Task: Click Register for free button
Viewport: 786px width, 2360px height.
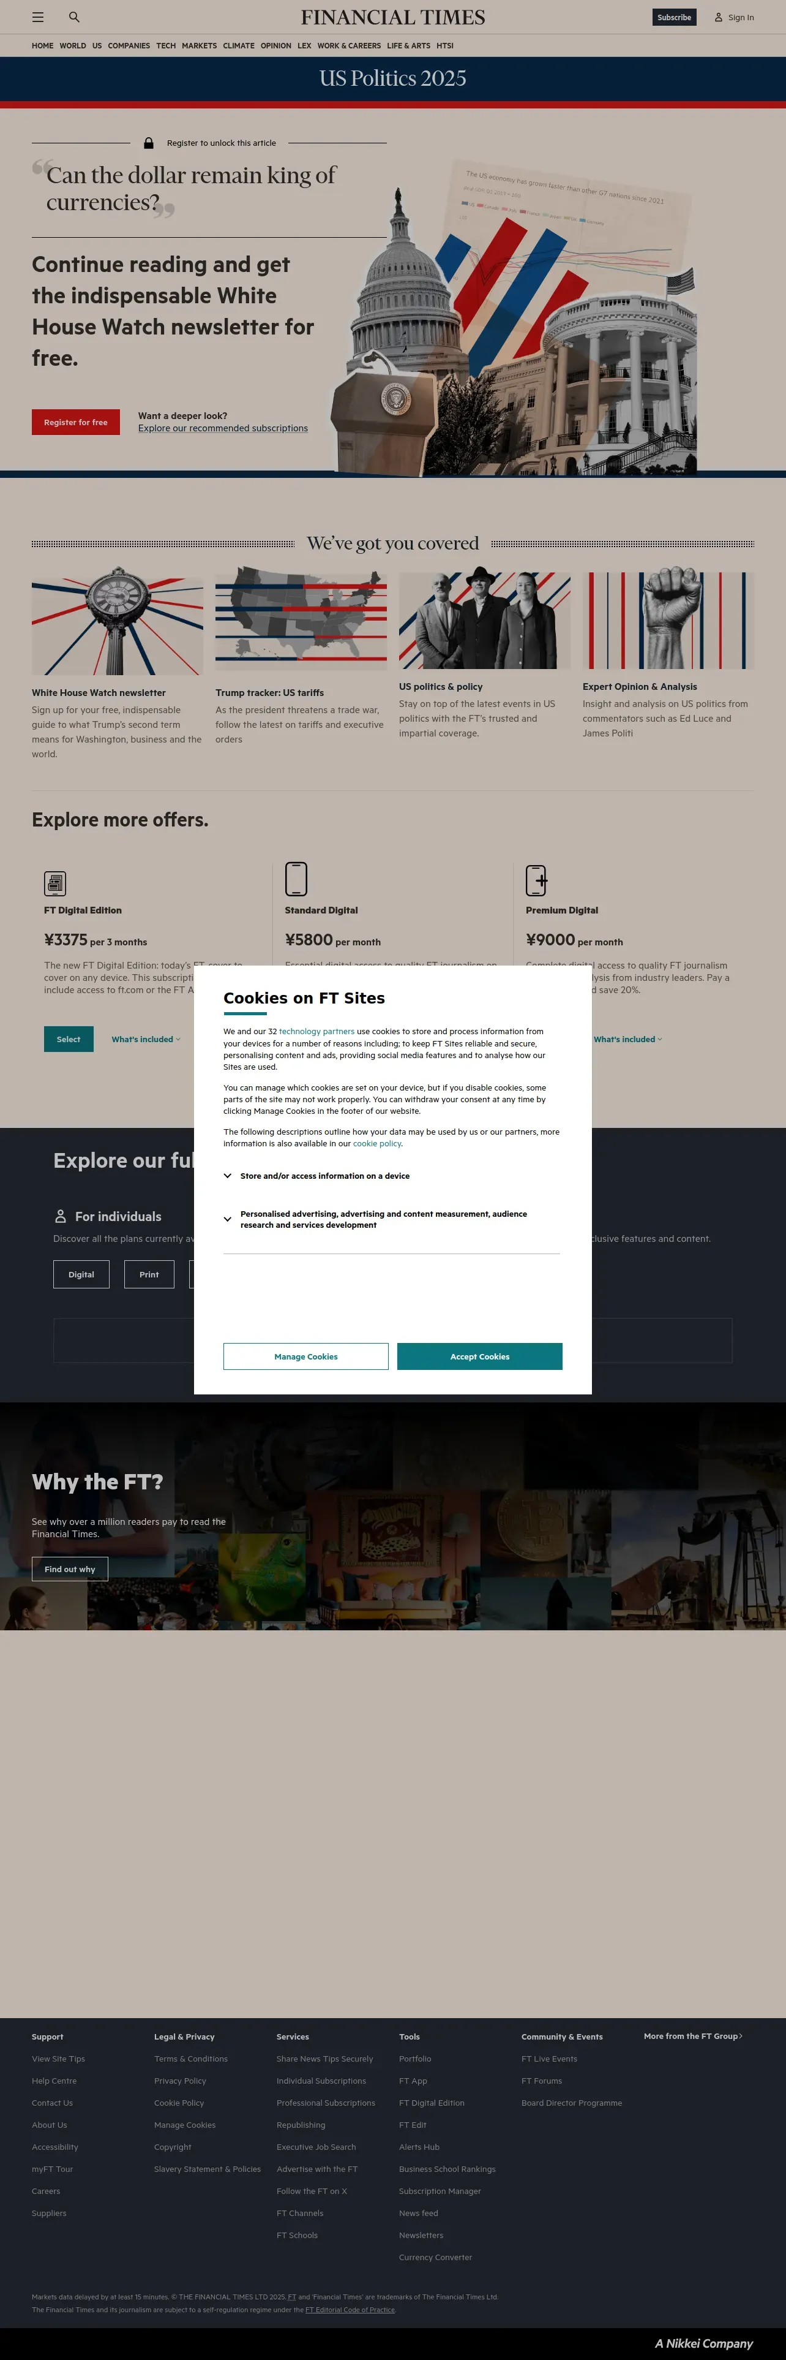Action: click(76, 422)
